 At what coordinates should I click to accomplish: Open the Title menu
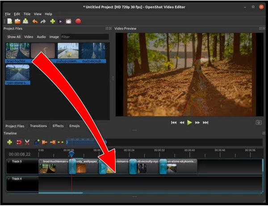coord(27,14)
